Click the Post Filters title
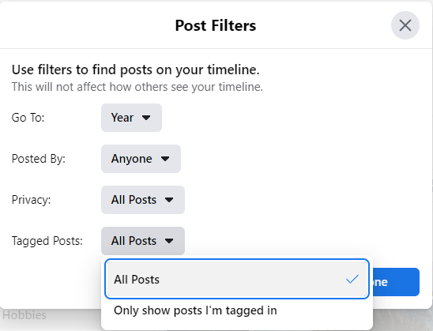This screenshot has height=331, width=433. [216, 25]
